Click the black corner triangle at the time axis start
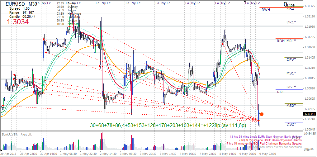 pos(1,150)
